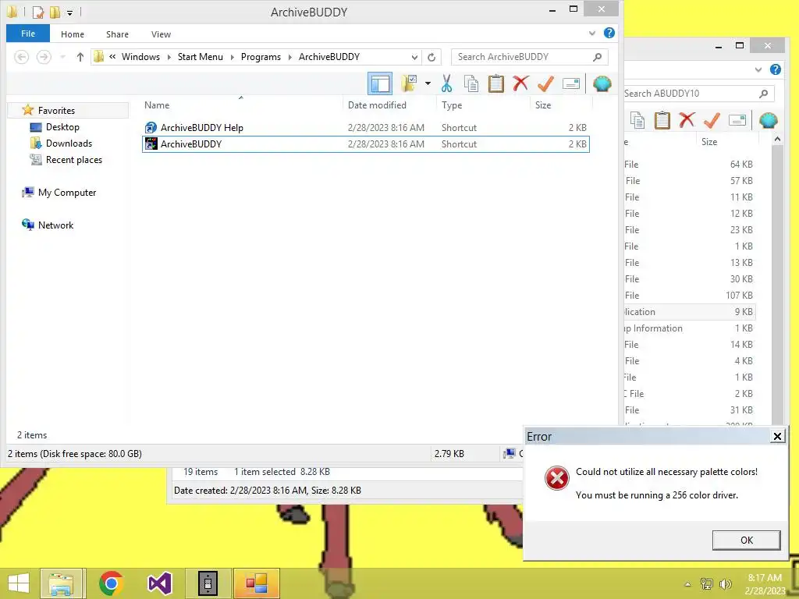Open File Explorer from the taskbar
The width and height of the screenshot is (799, 599).
61,583
